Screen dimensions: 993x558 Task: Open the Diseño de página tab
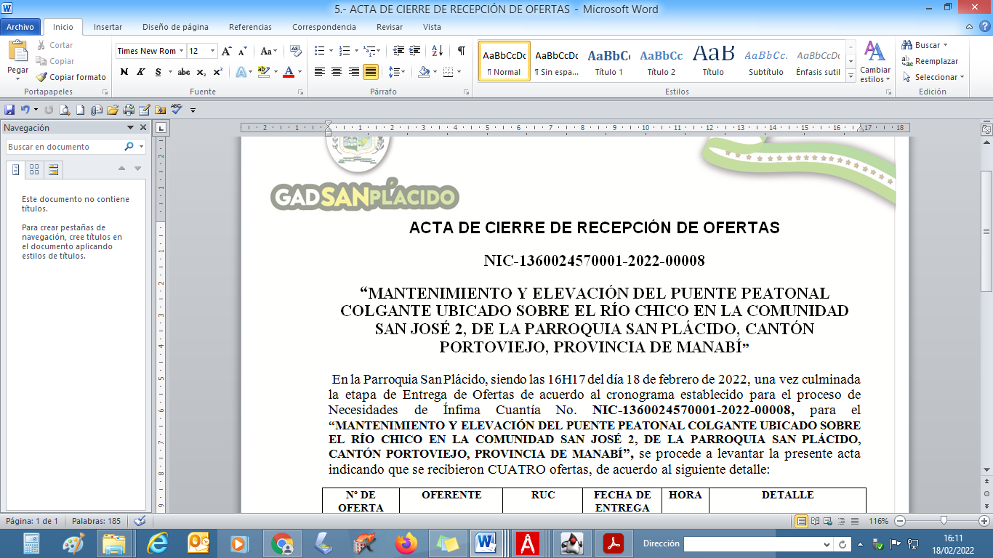[175, 27]
